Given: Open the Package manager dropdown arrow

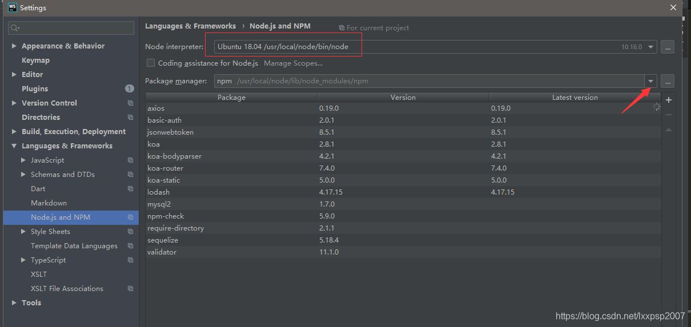Looking at the screenshot, I should click(x=650, y=81).
